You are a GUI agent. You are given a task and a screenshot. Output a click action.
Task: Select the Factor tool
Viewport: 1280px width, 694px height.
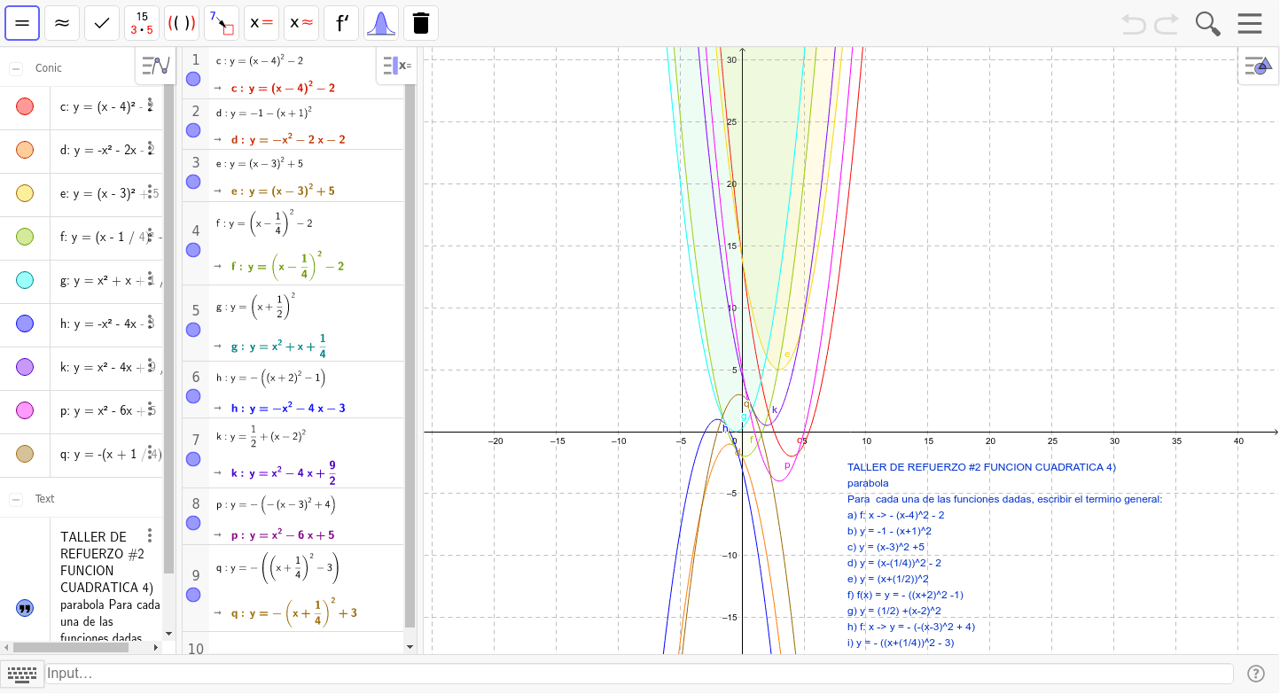(142, 23)
